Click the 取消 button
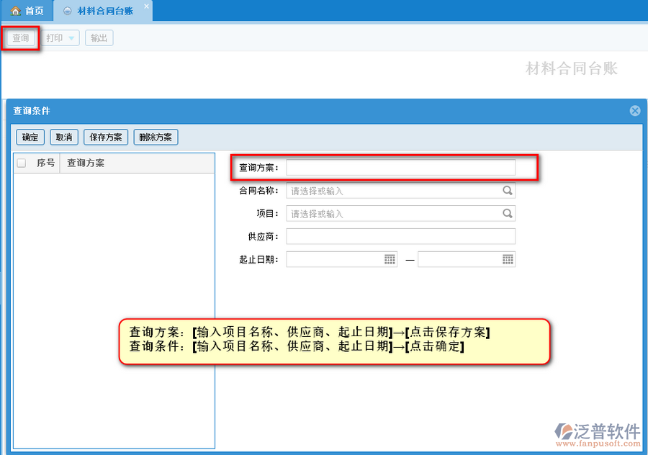 click(63, 138)
